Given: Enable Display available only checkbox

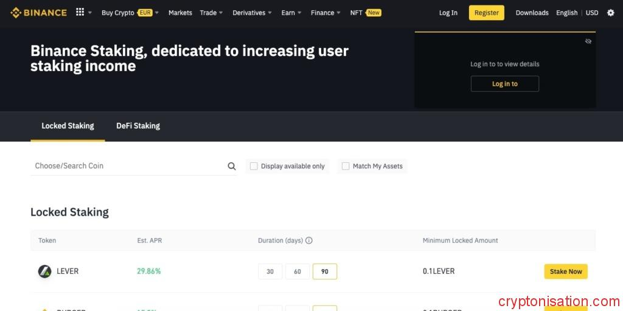Looking at the screenshot, I should 254,166.
